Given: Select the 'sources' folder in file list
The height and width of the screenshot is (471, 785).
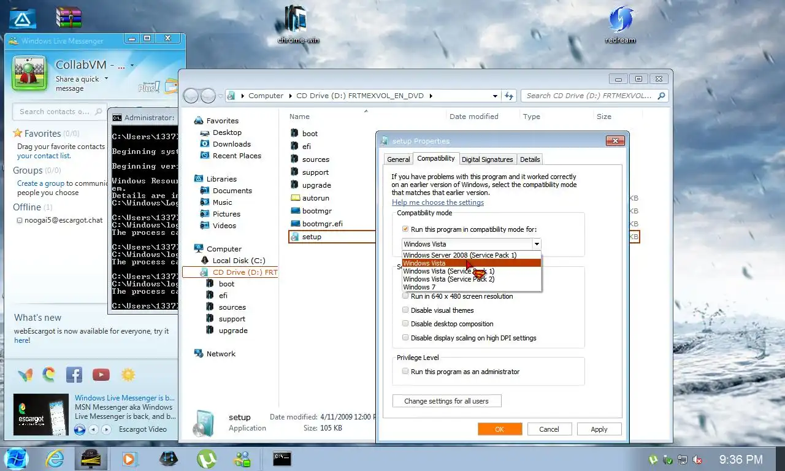Looking at the screenshot, I should click(x=310, y=159).
